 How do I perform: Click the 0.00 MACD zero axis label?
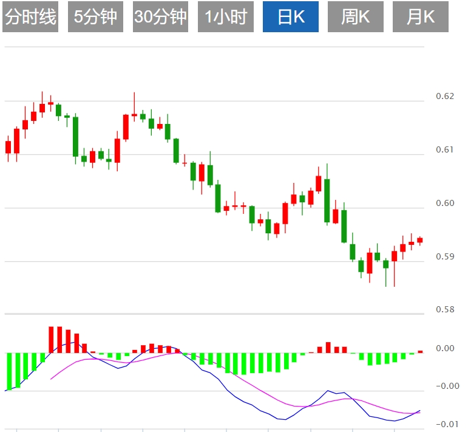(445, 348)
